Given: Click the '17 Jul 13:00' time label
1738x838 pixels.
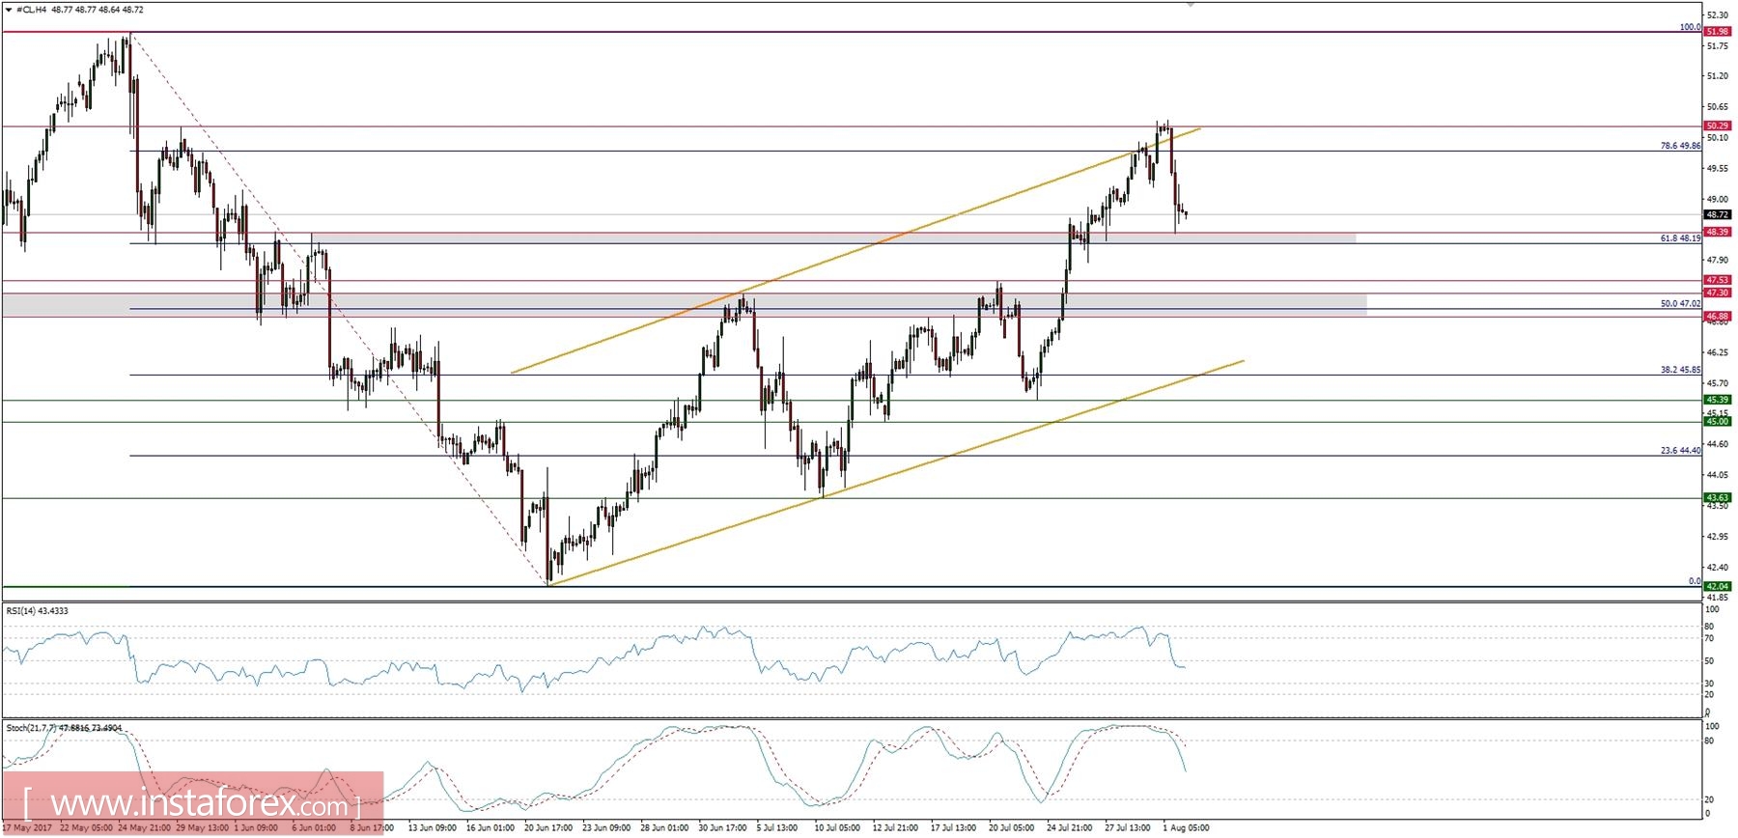Looking at the screenshot, I should 954,827.
